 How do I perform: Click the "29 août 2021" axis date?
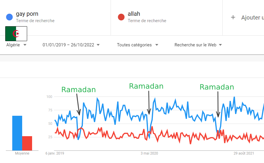click(x=244, y=153)
